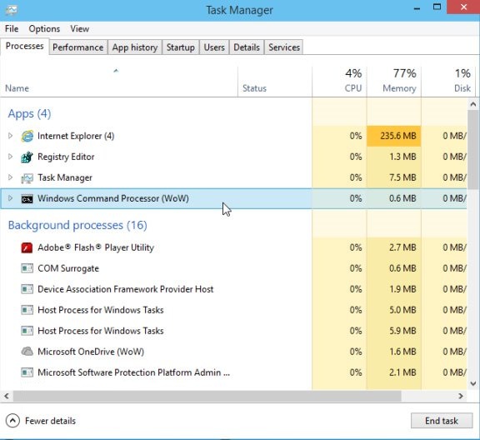Click the Device Association Framework Provider Host icon

coord(27,289)
